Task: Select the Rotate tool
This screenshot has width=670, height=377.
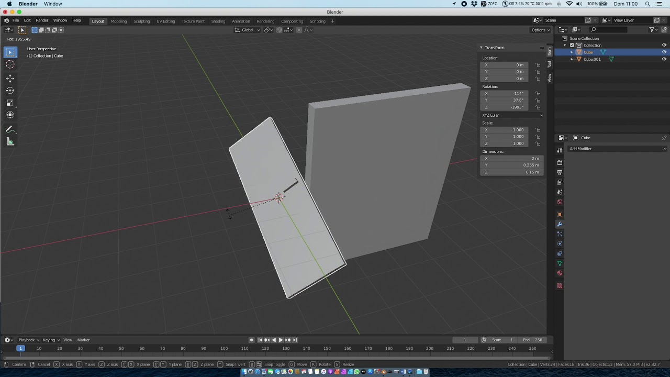Action: click(x=10, y=91)
